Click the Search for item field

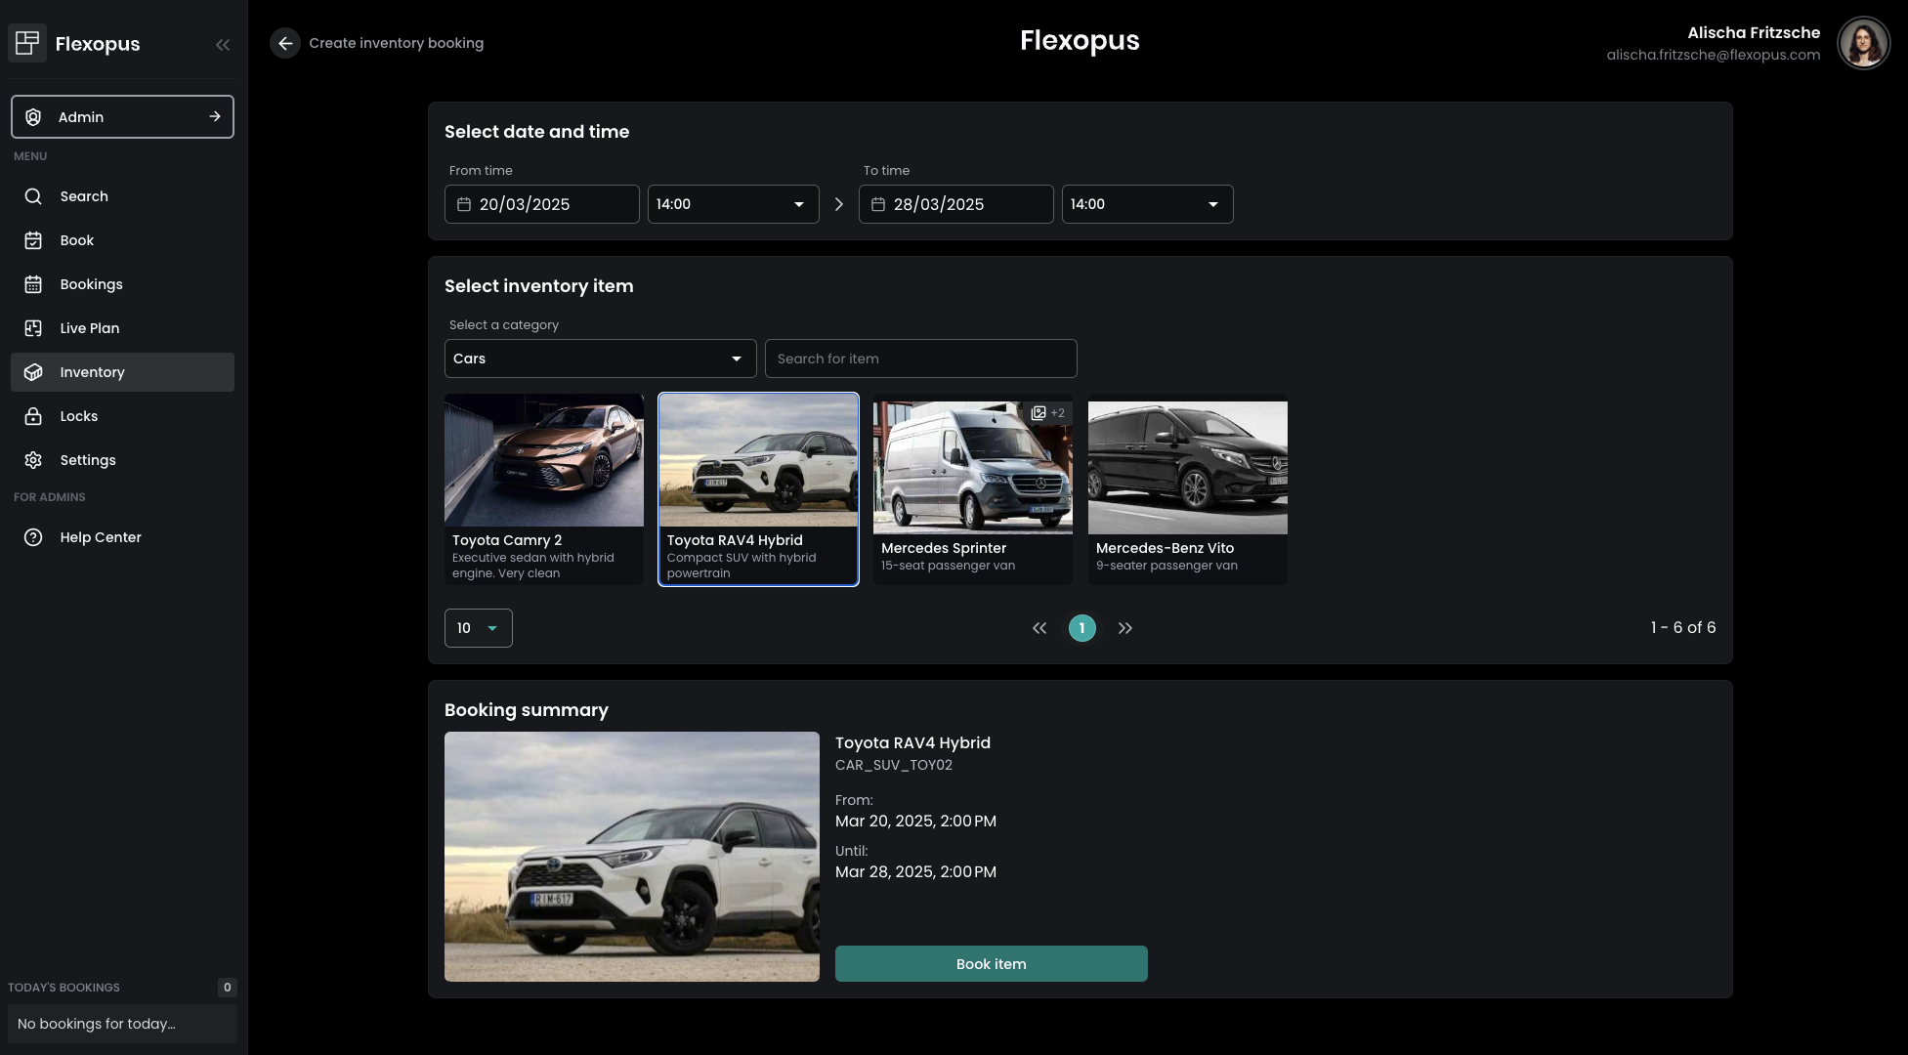point(920,359)
